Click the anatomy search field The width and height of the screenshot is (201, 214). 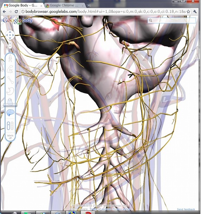pyautogui.click(x=172, y=20)
